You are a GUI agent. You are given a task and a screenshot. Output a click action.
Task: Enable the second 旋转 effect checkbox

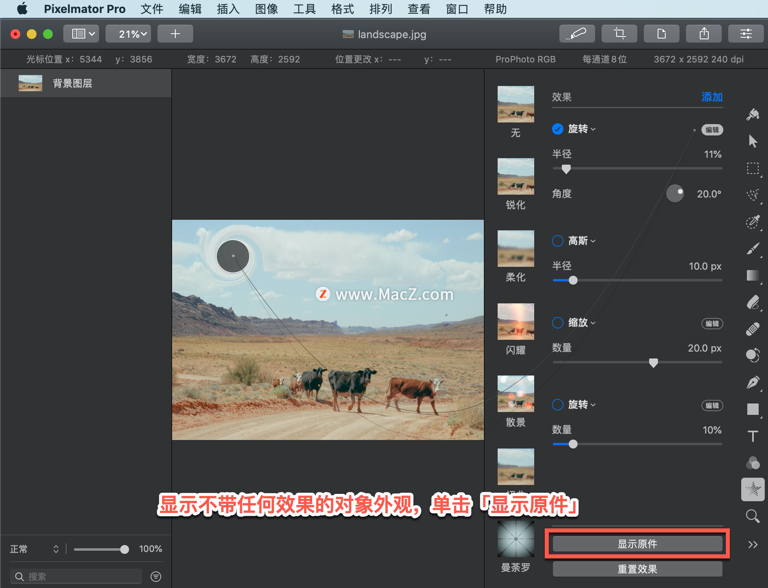click(x=558, y=405)
